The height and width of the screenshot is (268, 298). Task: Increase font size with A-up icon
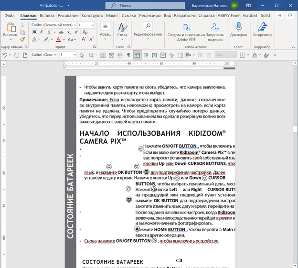tap(84, 39)
